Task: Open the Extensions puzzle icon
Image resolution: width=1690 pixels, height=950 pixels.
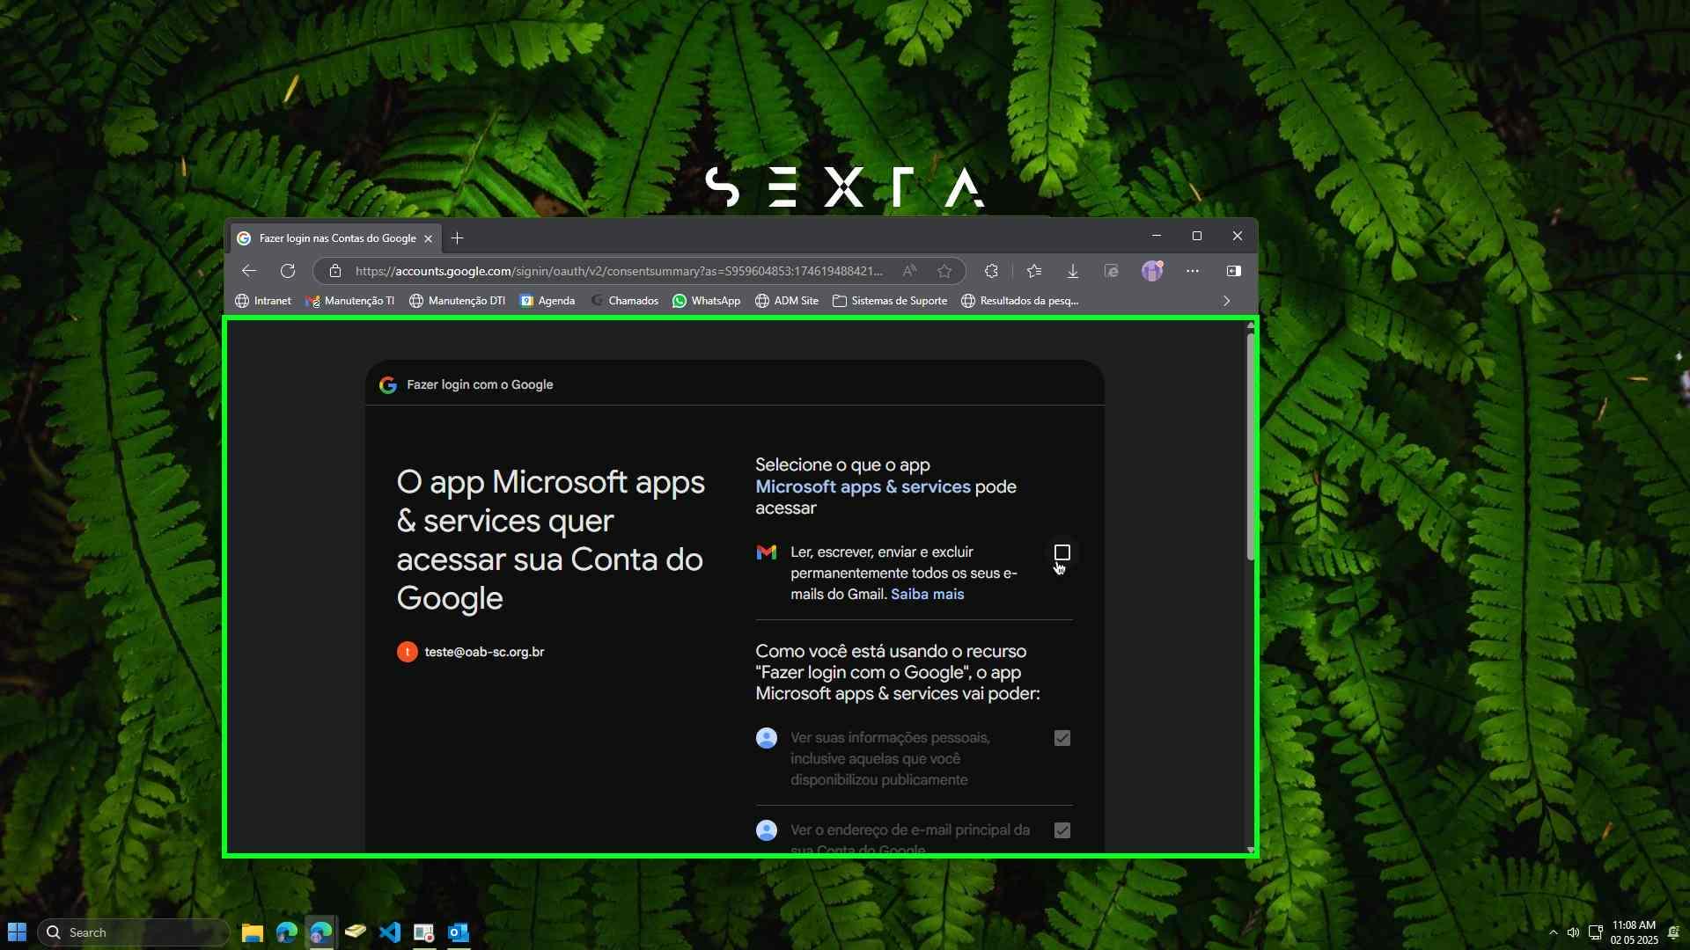Action: [x=991, y=271]
